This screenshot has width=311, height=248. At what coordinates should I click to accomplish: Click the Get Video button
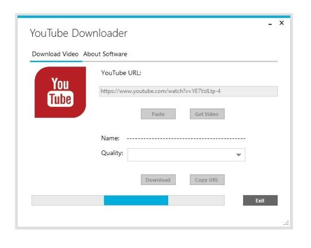207,114
